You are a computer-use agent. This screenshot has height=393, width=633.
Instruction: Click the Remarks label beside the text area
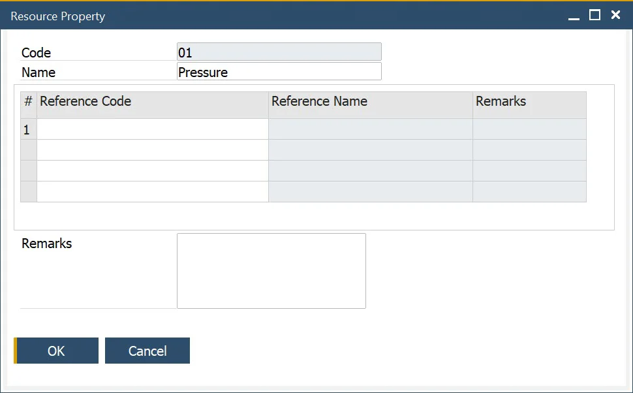click(46, 244)
